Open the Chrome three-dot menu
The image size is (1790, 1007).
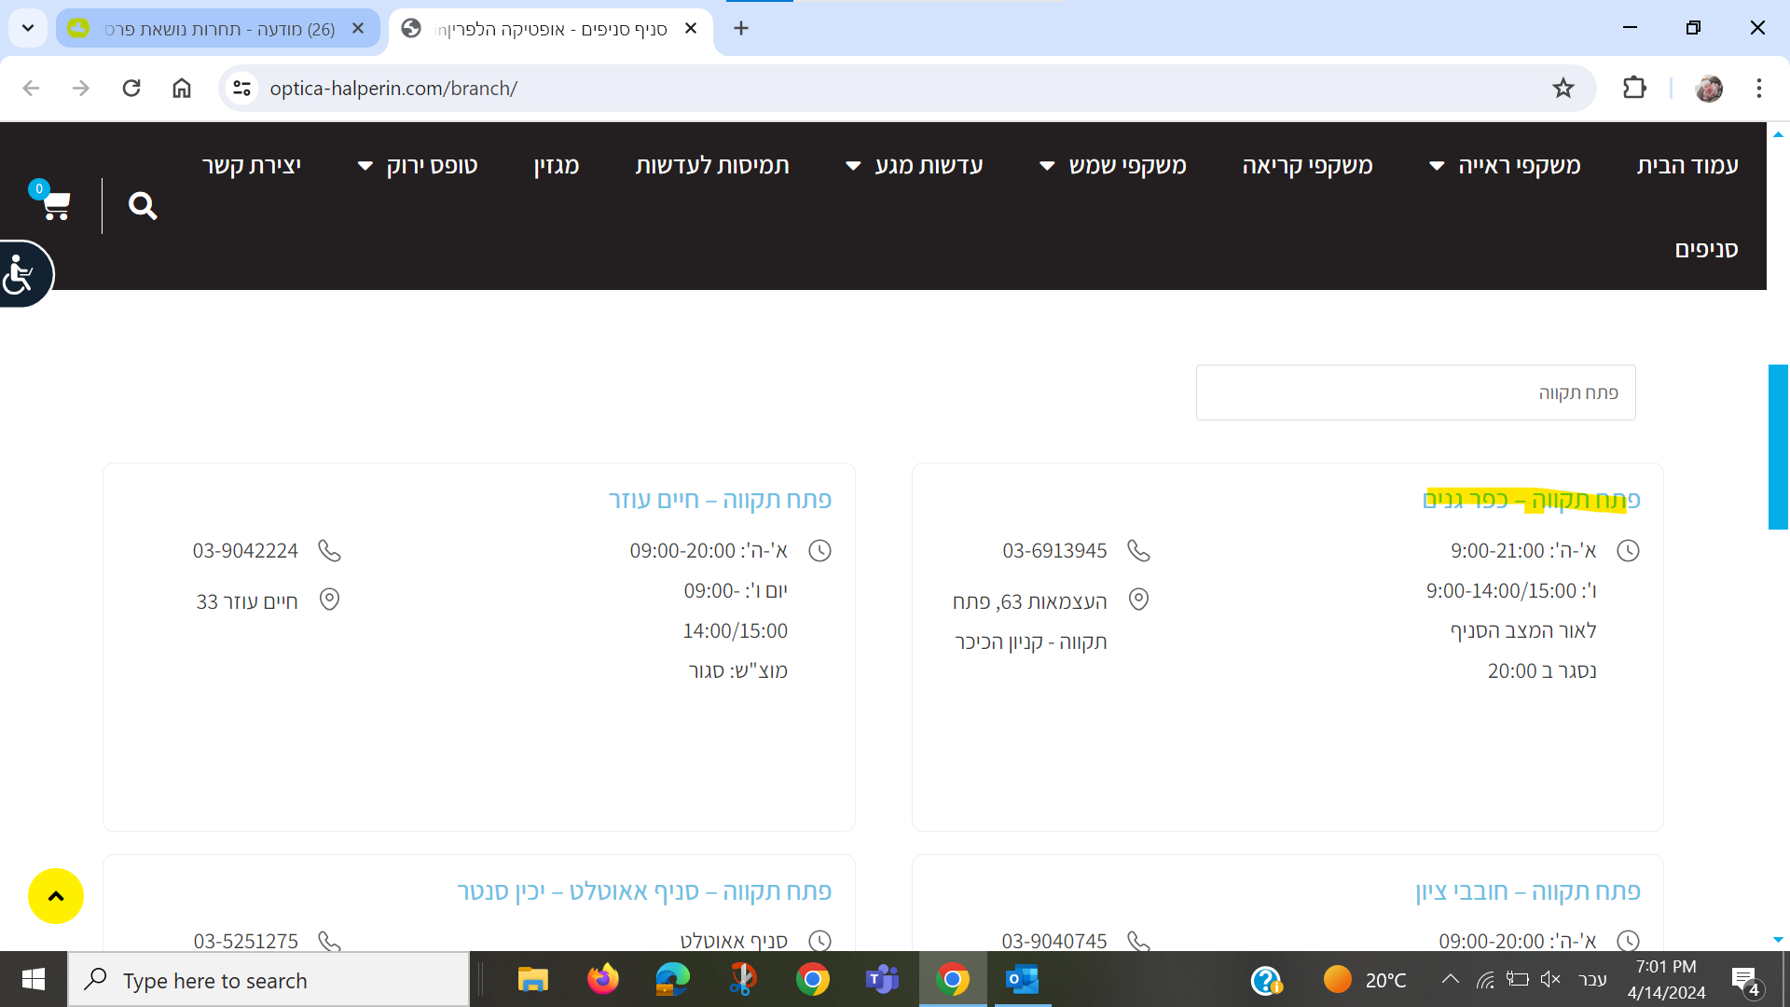[x=1759, y=88]
